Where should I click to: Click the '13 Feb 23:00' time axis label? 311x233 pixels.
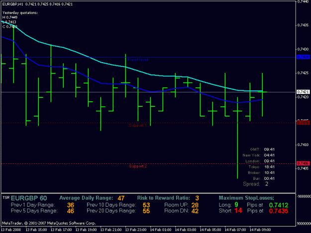tap(136, 230)
